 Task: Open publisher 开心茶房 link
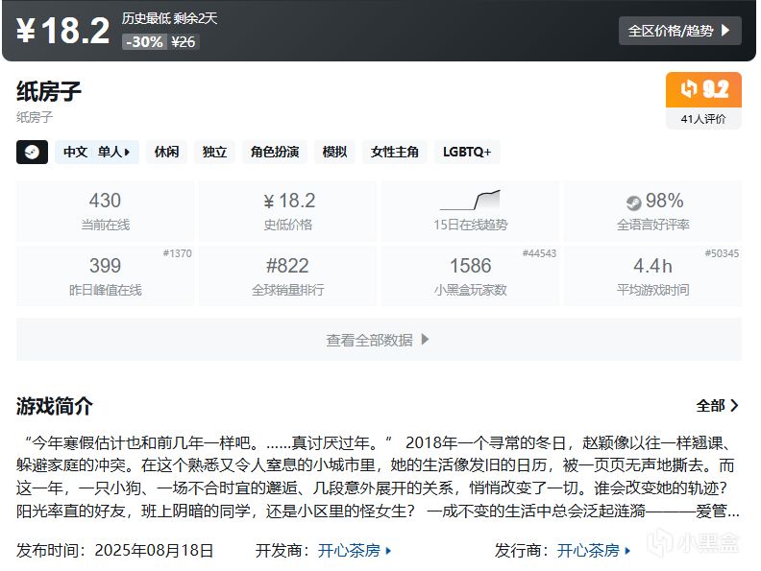pyautogui.click(x=594, y=551)
